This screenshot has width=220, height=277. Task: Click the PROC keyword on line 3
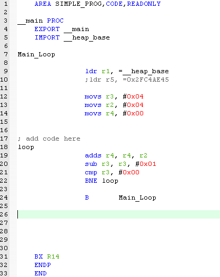coord(55,21)
